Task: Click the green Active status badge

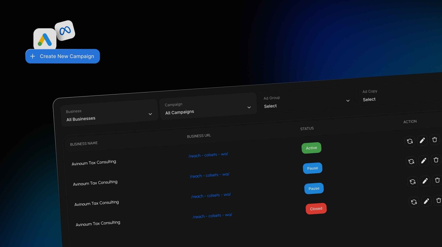Action: click(x=311, y=148)
